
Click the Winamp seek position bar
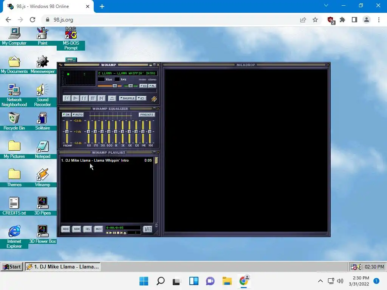click(x=110, y=91)
